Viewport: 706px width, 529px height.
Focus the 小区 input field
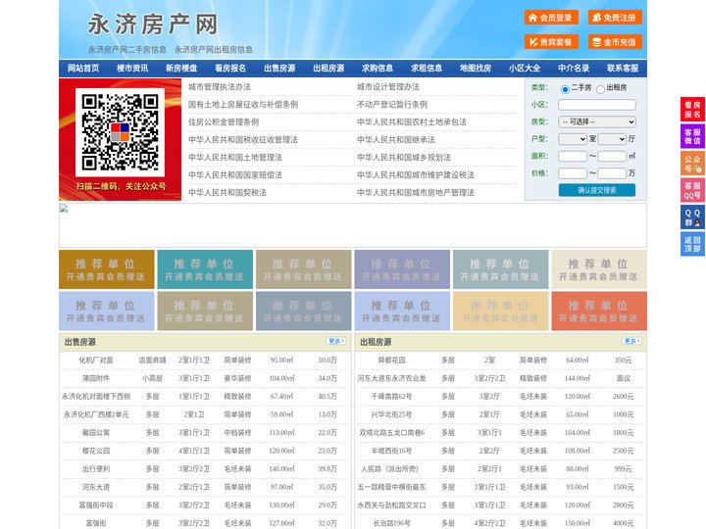coord(597,105)
